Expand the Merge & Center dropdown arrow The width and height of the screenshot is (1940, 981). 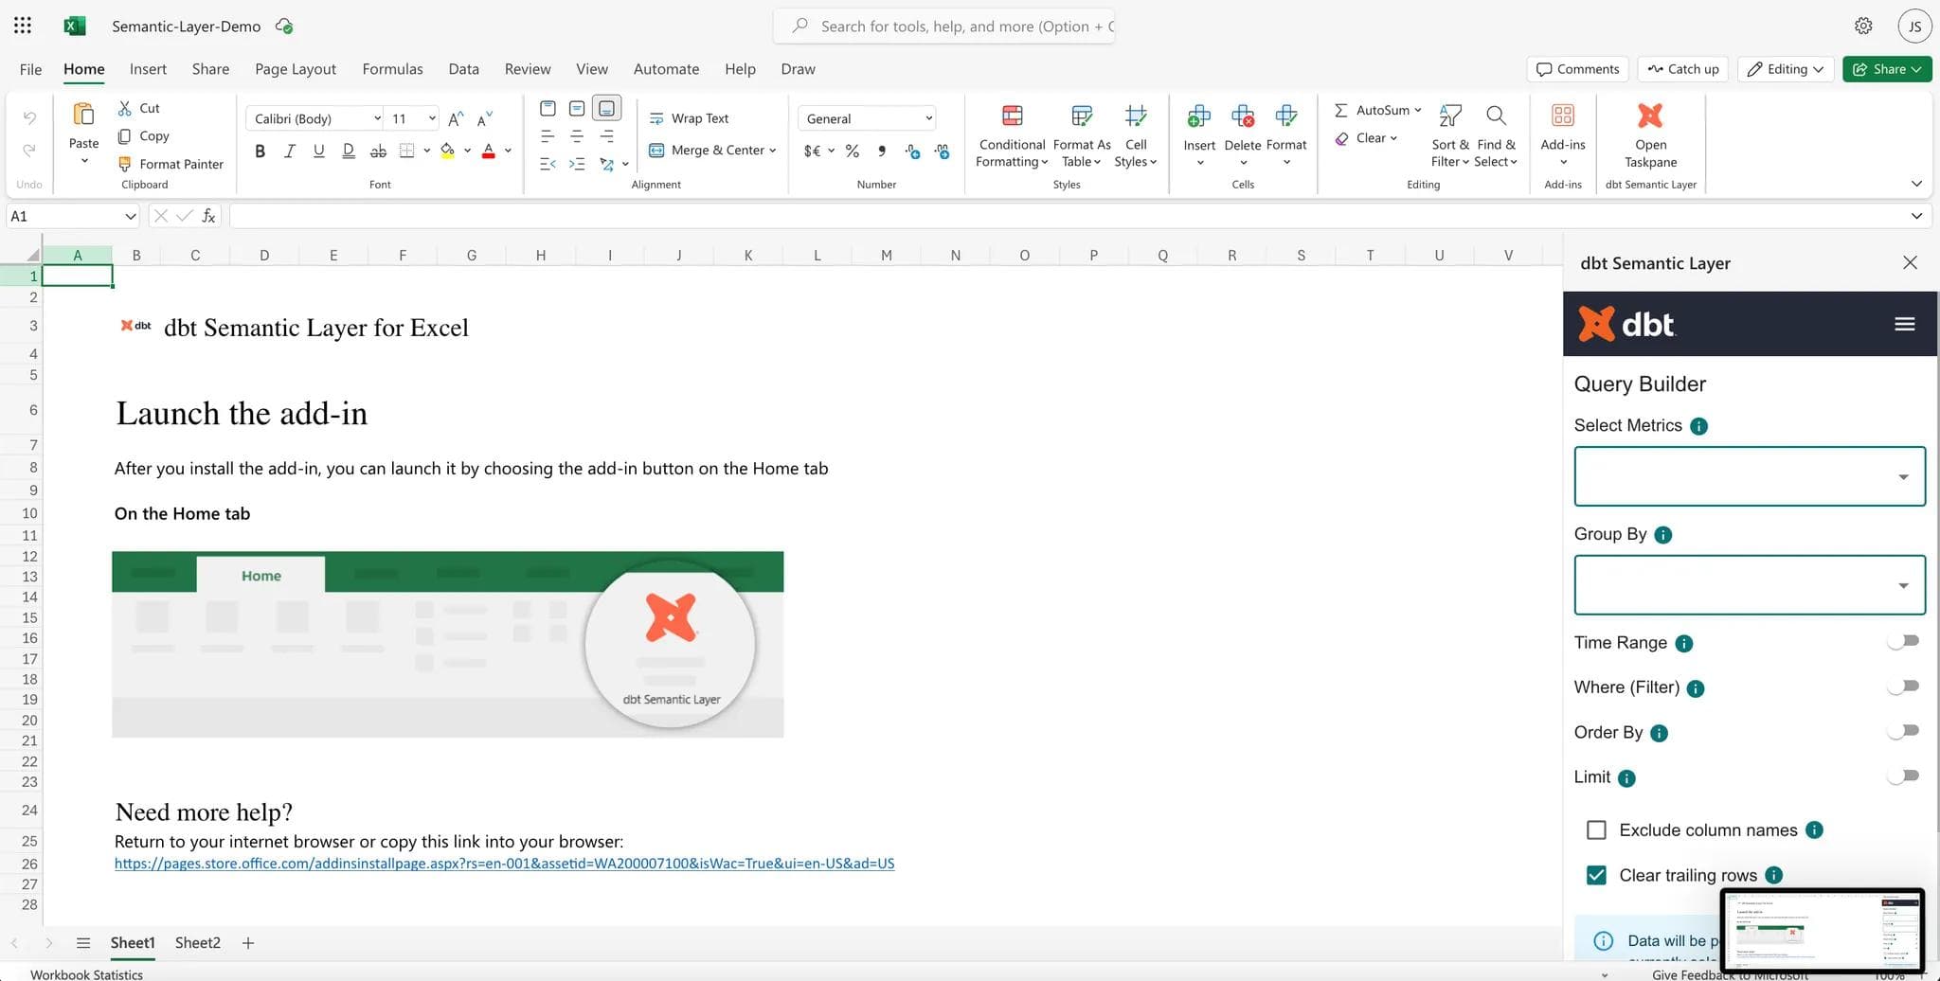coord(773,151)
